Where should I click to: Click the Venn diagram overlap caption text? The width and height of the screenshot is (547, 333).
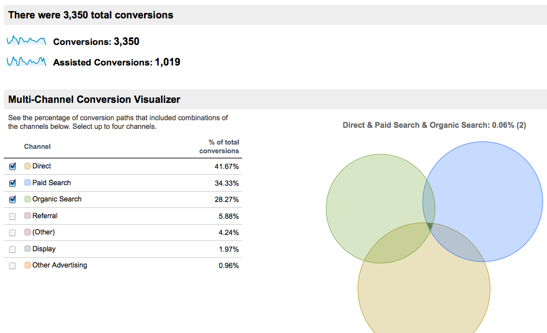tap(434, 125)
